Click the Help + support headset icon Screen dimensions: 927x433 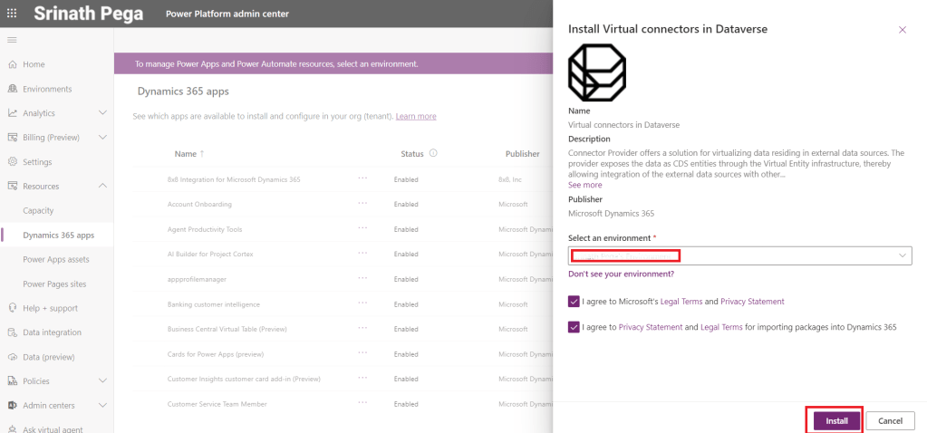[13, 308]
